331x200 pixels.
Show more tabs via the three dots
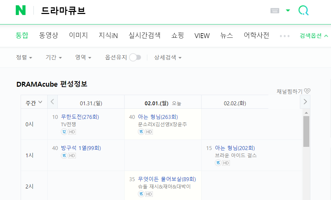(284, 36)
